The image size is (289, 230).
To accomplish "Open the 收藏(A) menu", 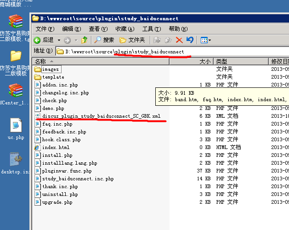I will click(125, 29).
